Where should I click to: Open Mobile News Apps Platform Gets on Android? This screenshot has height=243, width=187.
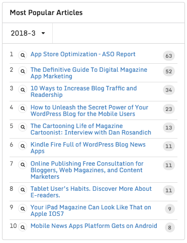pos(94,226)
